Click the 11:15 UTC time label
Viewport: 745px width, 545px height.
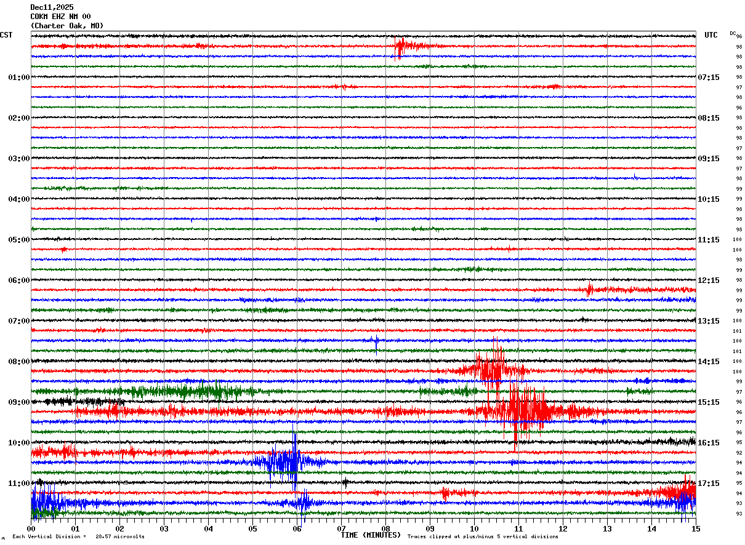pyautogui.click(x=709, y=240)
